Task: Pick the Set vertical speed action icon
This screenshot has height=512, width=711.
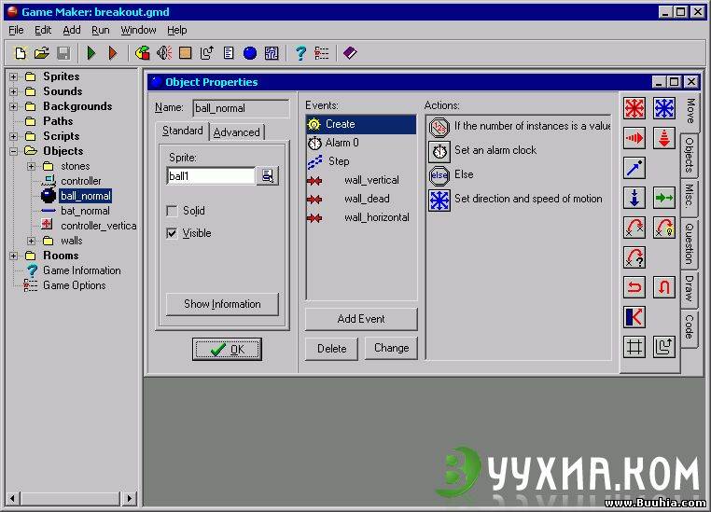Action: click(664, 138)
